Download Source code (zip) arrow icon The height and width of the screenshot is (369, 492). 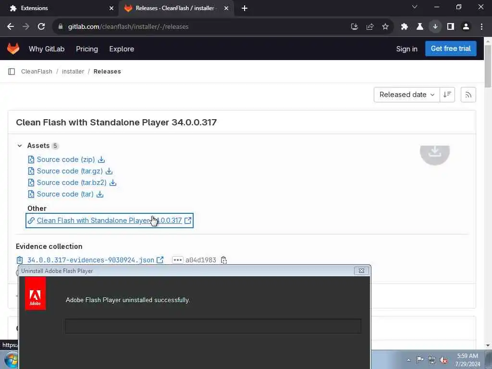tap(101, 160)
